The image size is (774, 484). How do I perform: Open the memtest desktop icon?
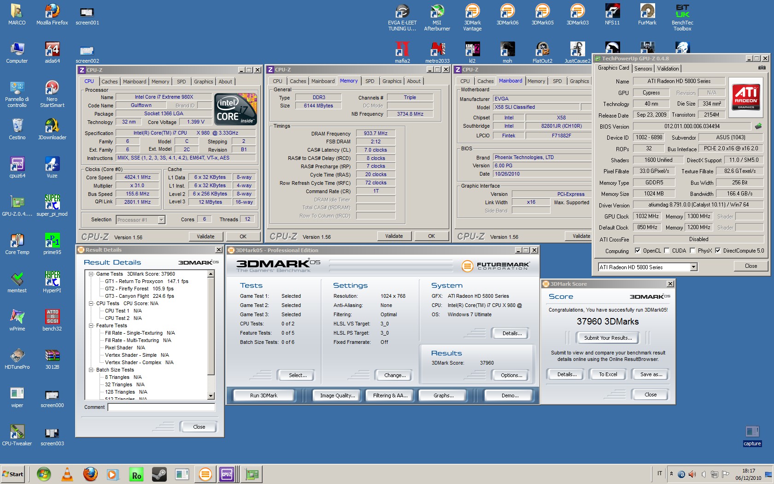(x=17, y=282)
